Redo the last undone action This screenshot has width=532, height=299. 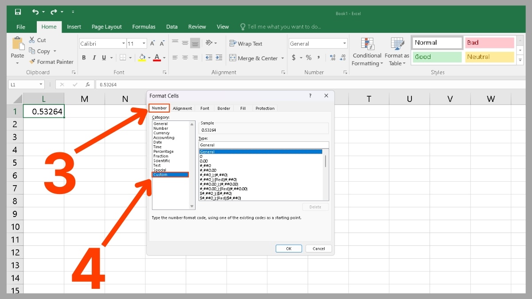pyautogui.click(x=54, y=12)
